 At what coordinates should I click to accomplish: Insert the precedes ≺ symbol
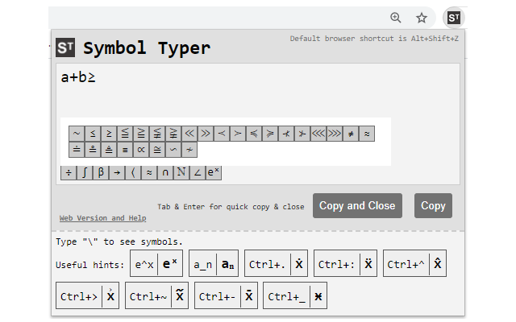click(x=222, y=134)
